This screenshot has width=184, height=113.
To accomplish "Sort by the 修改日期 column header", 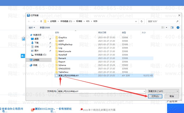I will pos(102,33).
